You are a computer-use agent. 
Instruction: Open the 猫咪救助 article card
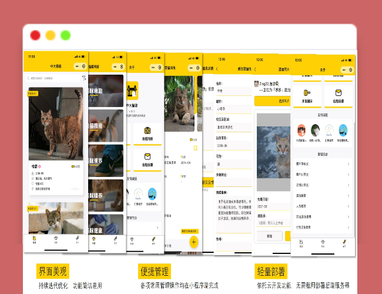pos(106,91)
